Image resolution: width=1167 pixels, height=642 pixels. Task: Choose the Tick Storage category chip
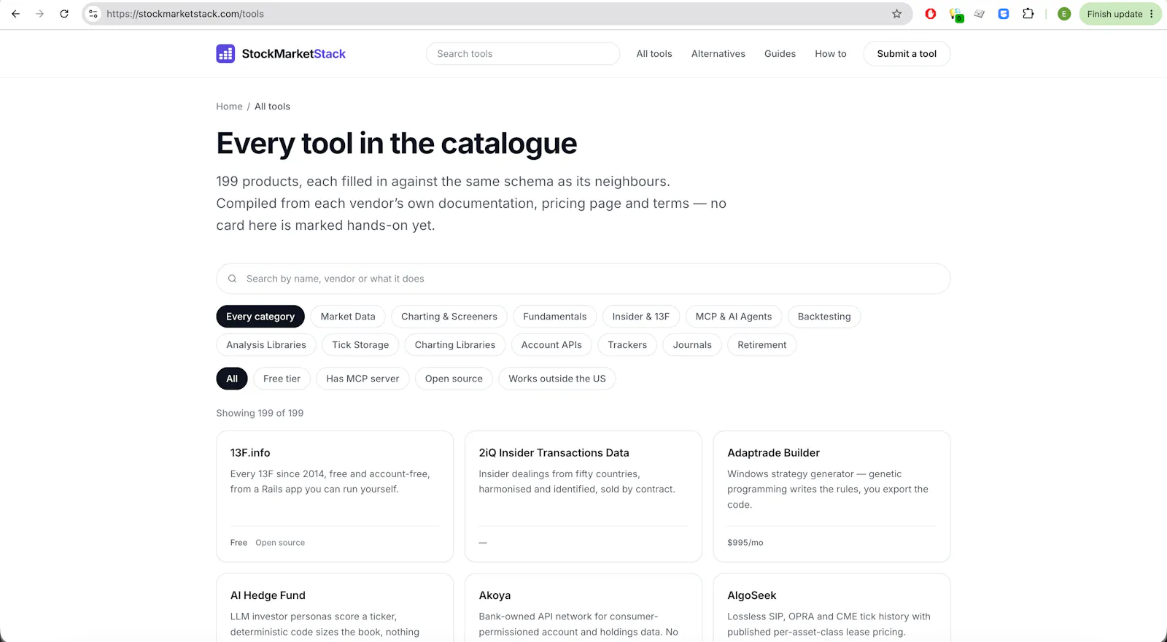pyautogui.click(x=360, y=345)
